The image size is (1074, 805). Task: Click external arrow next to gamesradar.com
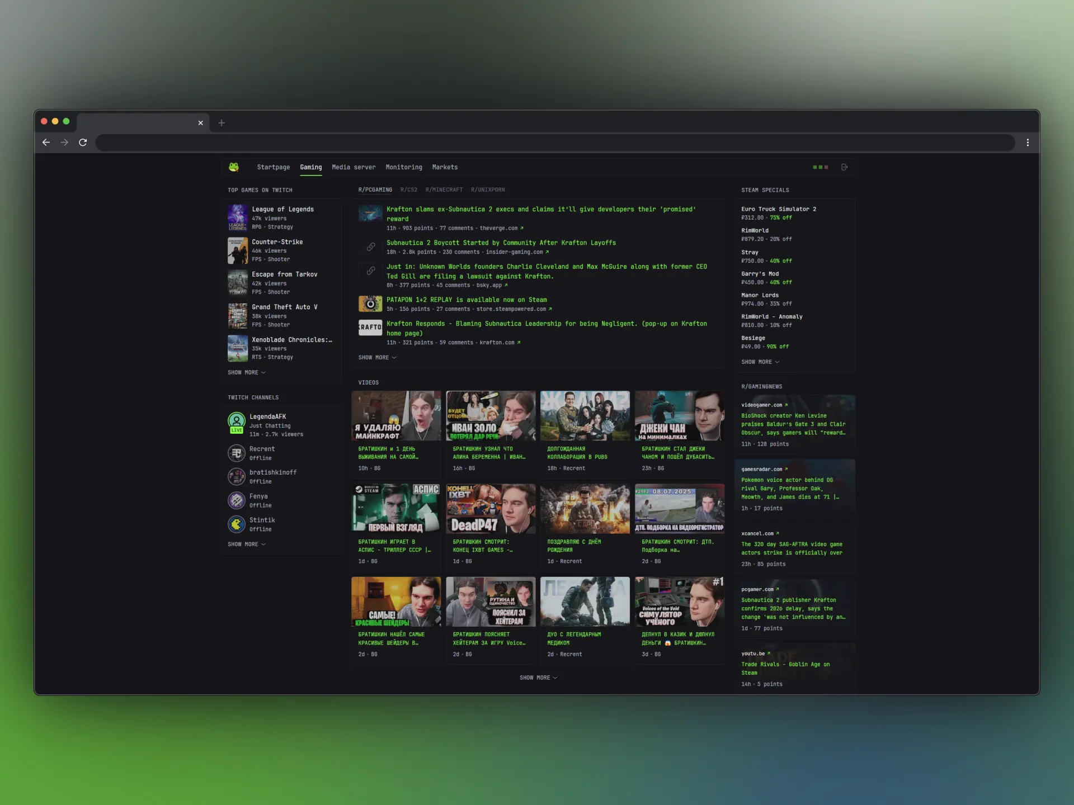click(786, 470)
